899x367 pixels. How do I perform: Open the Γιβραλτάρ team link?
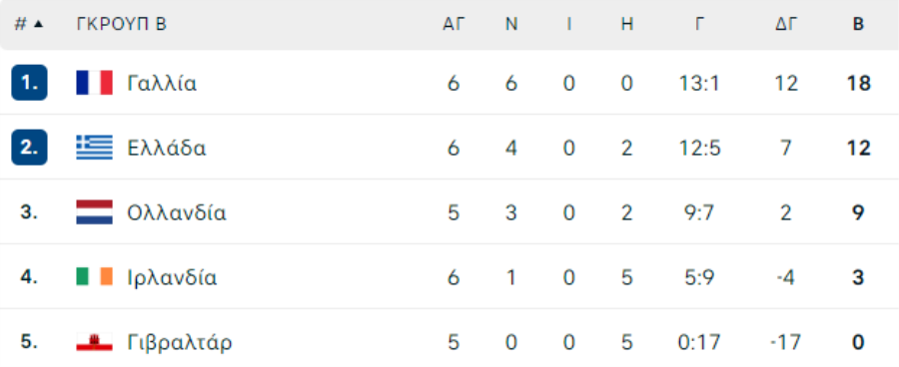click(180, 342)
